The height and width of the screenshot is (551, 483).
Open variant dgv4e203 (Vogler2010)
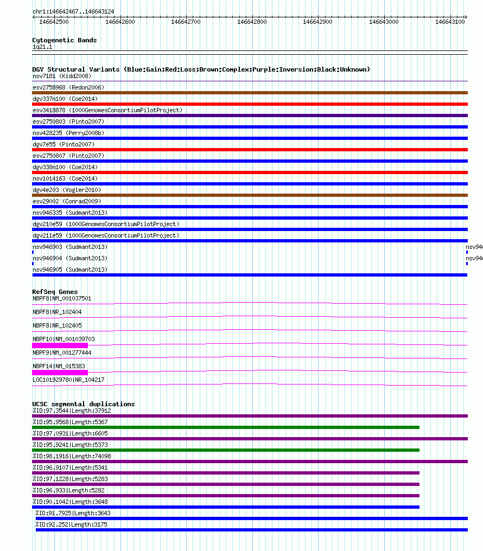click(67, 190)
